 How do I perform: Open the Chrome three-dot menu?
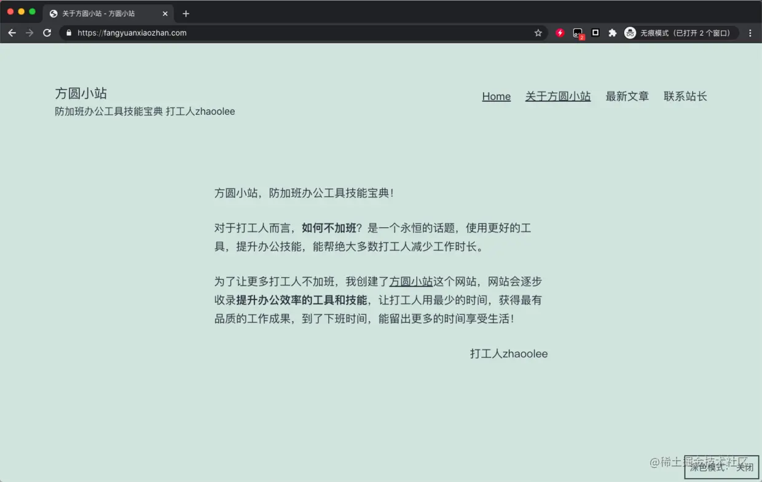pos(750,33)
